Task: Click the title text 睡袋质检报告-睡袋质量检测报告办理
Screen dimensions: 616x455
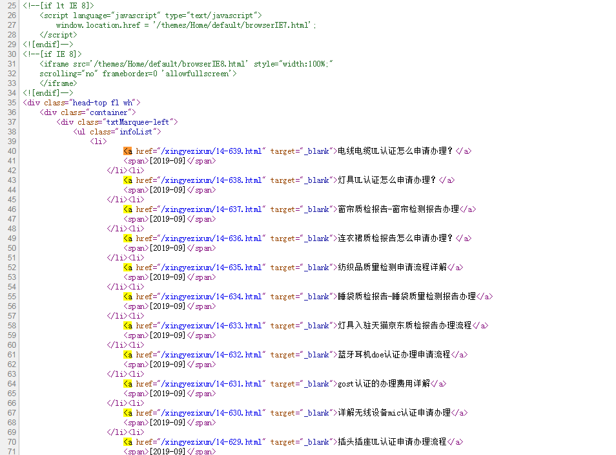Action: (x=407, y=297)
